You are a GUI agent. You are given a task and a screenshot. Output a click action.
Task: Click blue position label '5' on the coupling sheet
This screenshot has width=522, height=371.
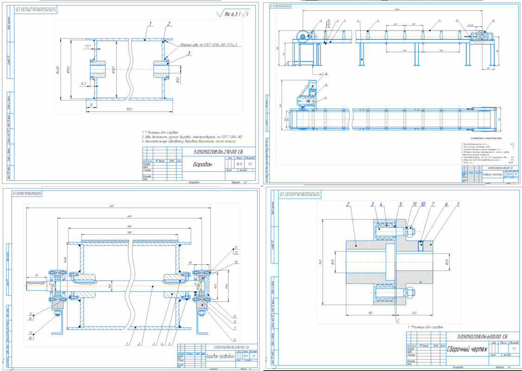[401, 204]
